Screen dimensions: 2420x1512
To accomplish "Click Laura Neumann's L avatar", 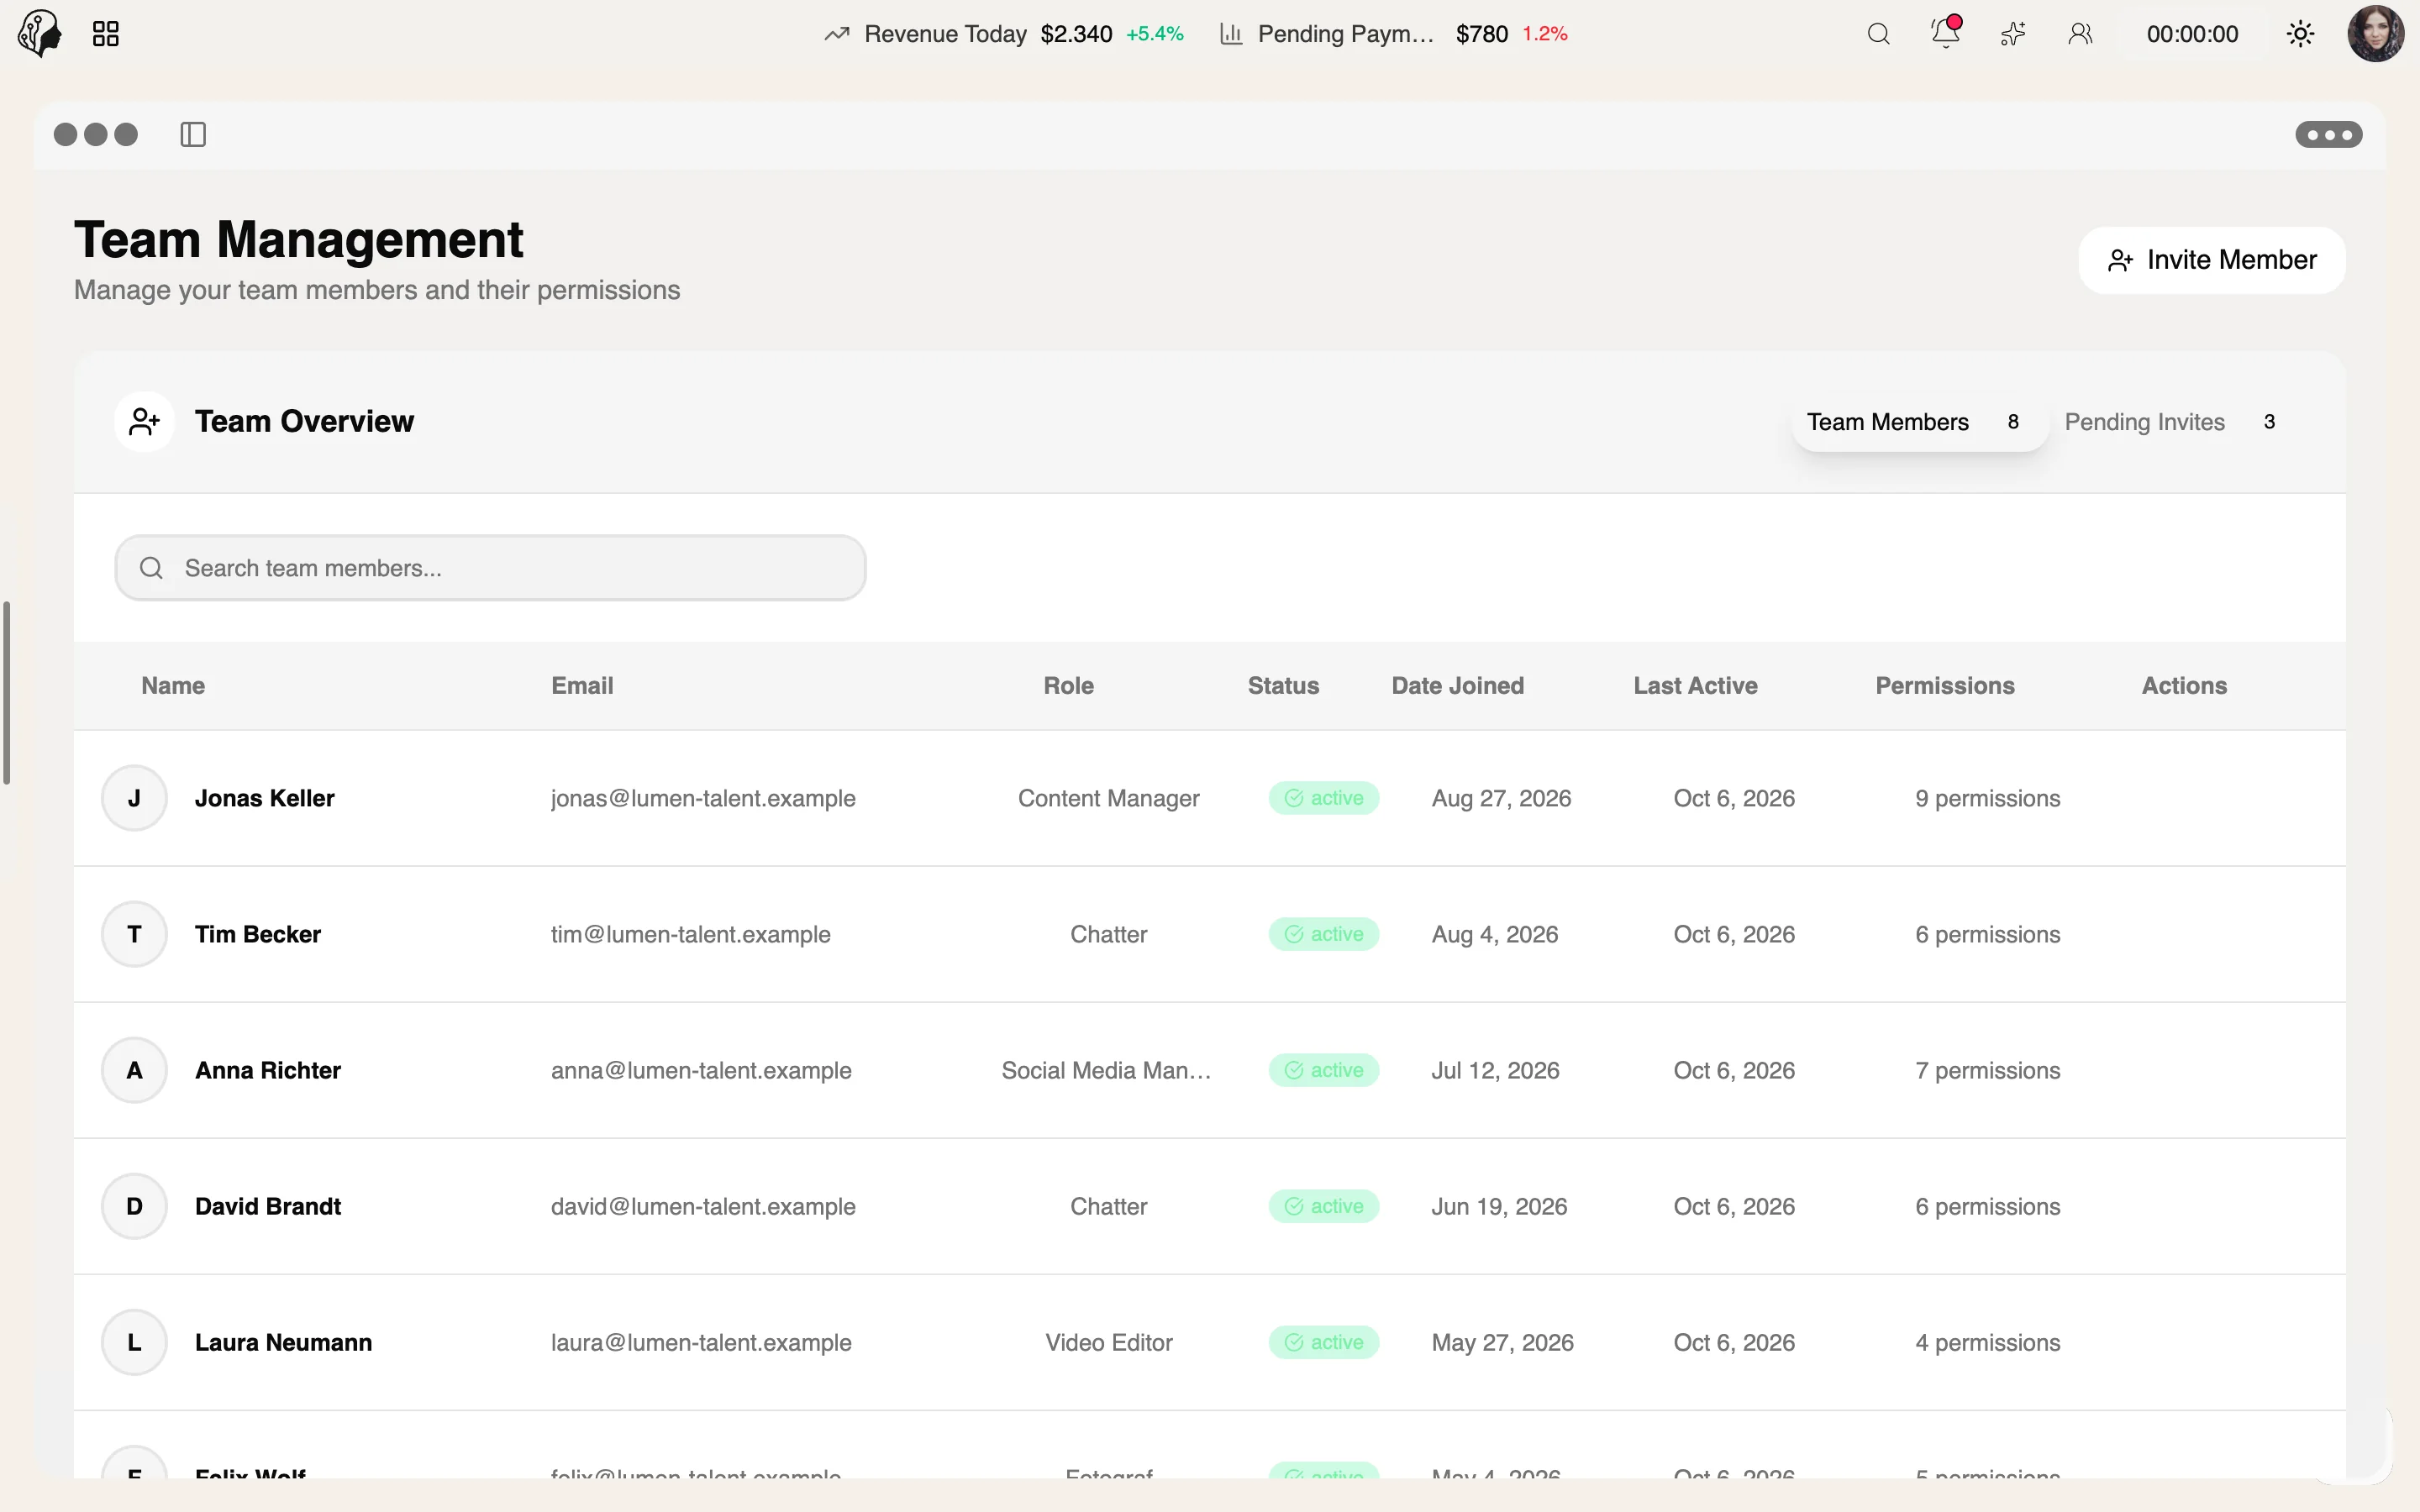I will [x=134, y=1342].
